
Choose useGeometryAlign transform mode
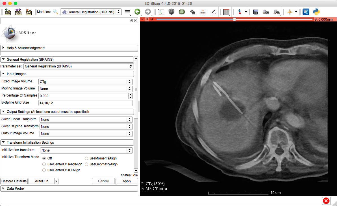pos(87,164)
